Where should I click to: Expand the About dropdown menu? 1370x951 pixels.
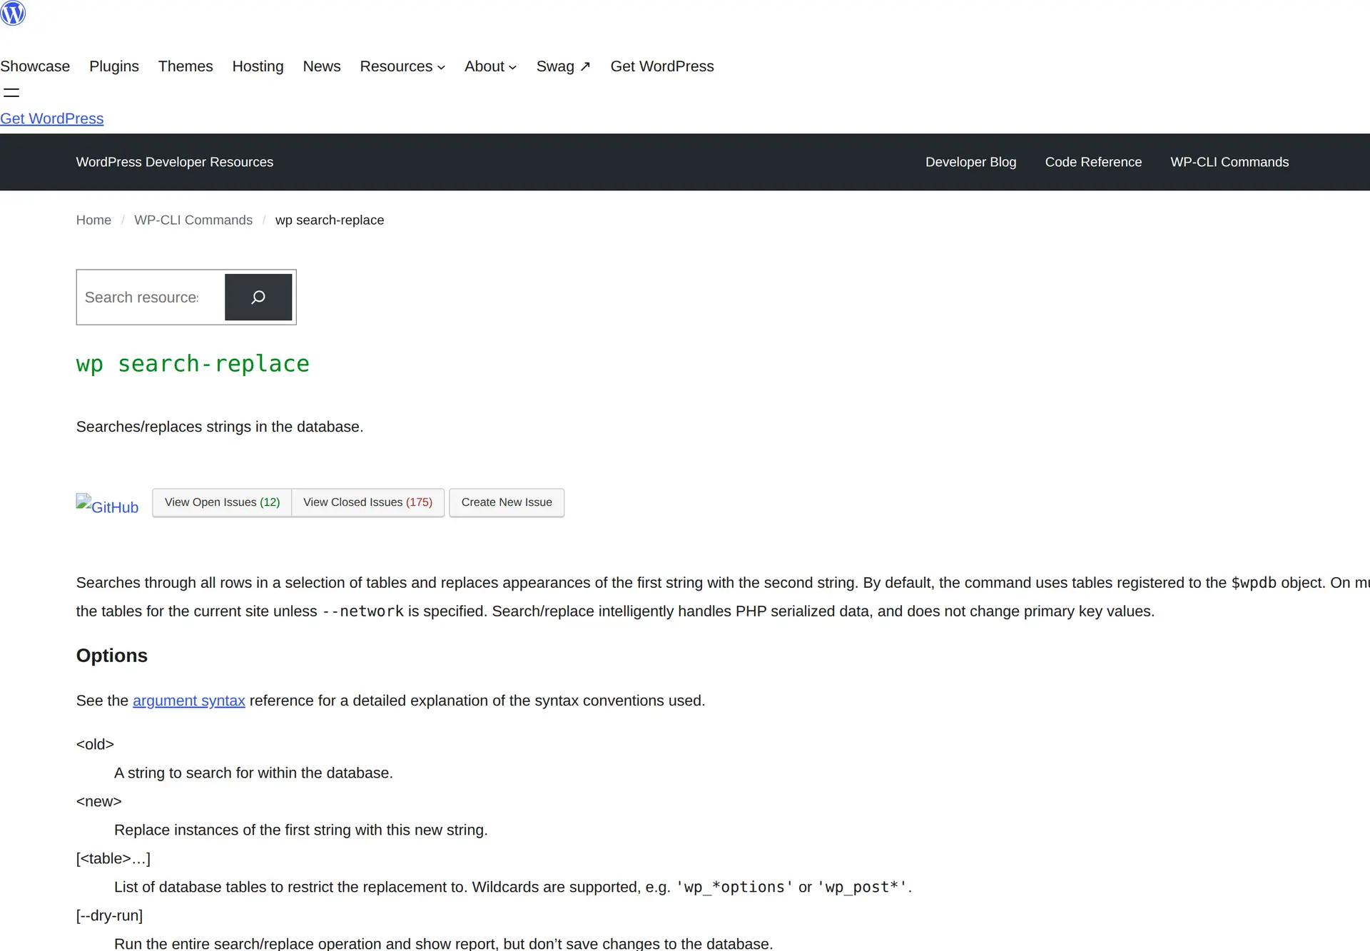[x=491, y=66]
